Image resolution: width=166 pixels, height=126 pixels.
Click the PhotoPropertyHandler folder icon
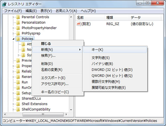[x=18, y=28]
